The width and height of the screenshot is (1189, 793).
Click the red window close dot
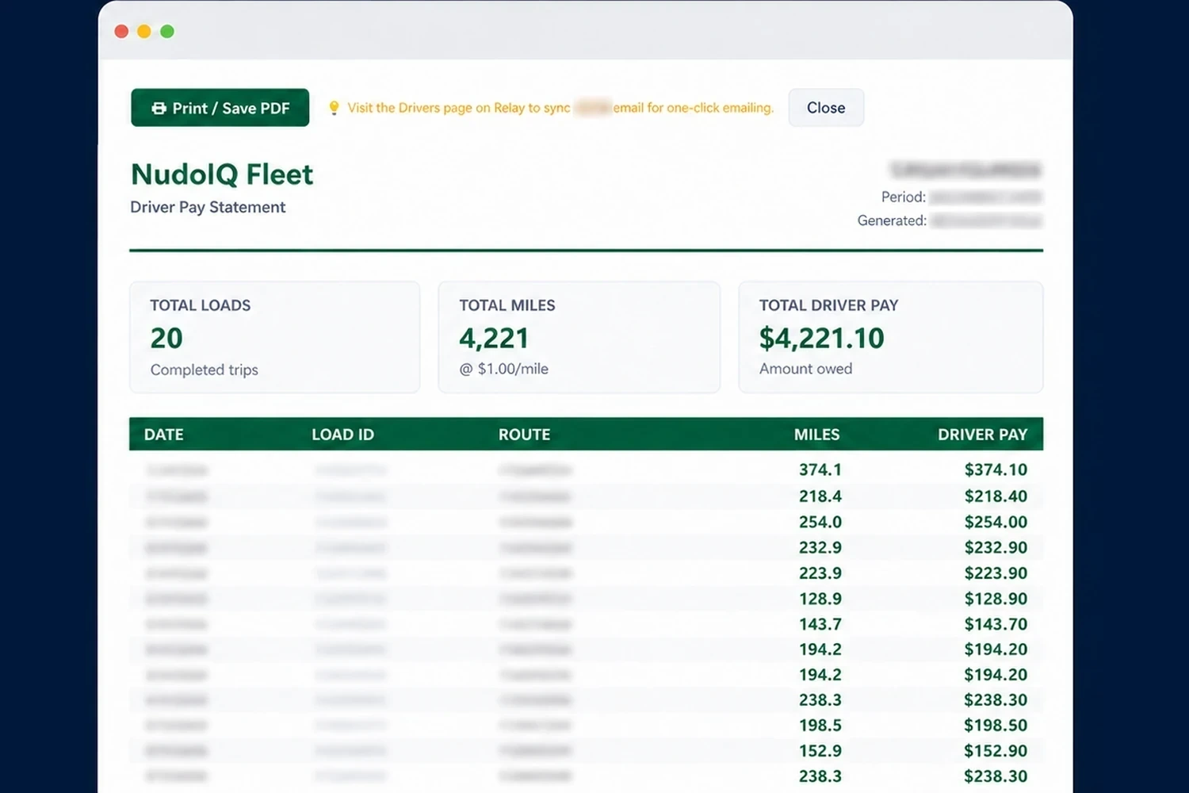(x=121, y=32)
